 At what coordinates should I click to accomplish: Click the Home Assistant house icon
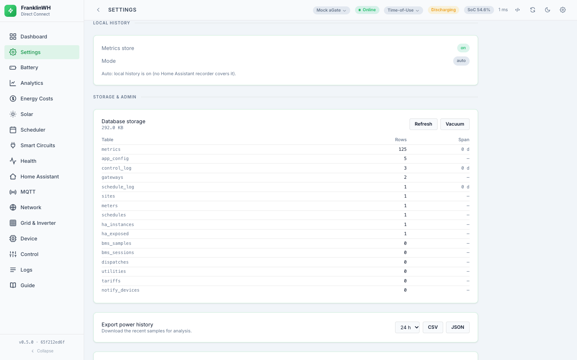coord(13,177)
